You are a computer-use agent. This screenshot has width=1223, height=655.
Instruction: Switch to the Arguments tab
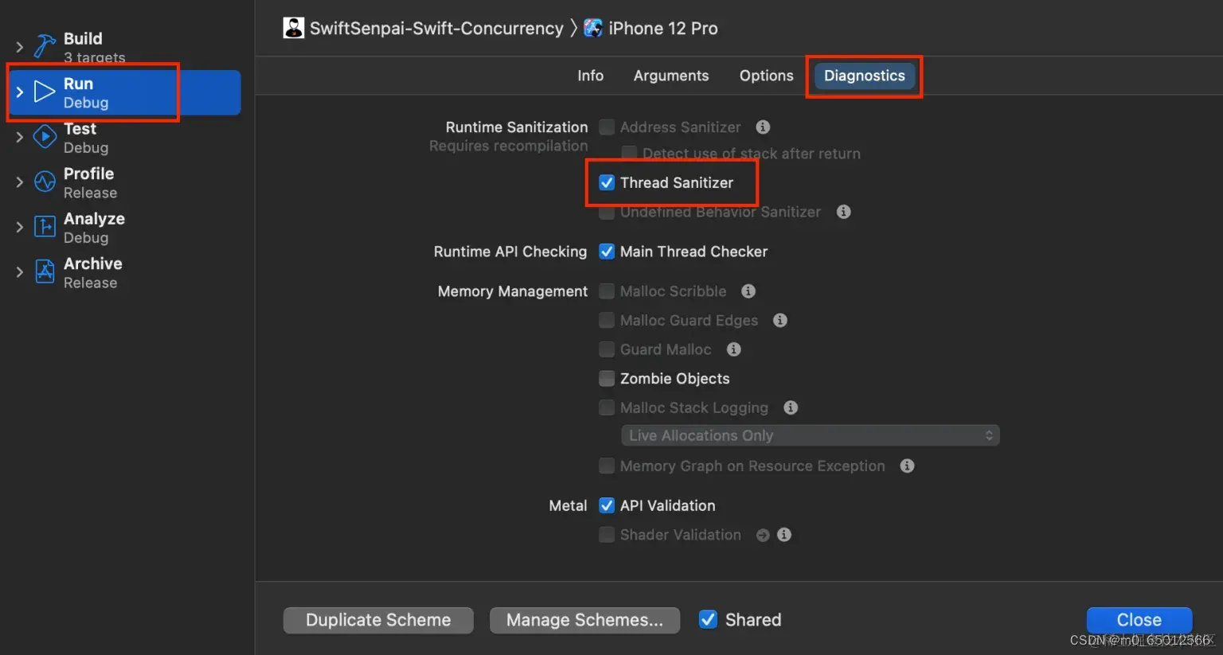(x=671, y=76)
